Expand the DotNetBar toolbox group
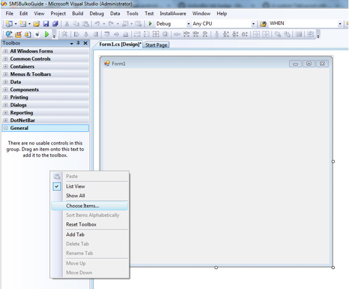Viewport: 349px width, 289px height. [x=6, y=120]
